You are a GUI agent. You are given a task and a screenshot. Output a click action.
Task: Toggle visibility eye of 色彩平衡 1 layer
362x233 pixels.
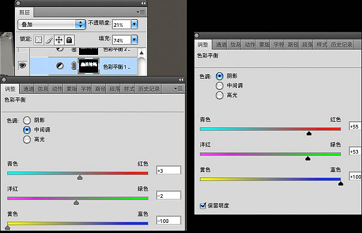coord(22,66)
